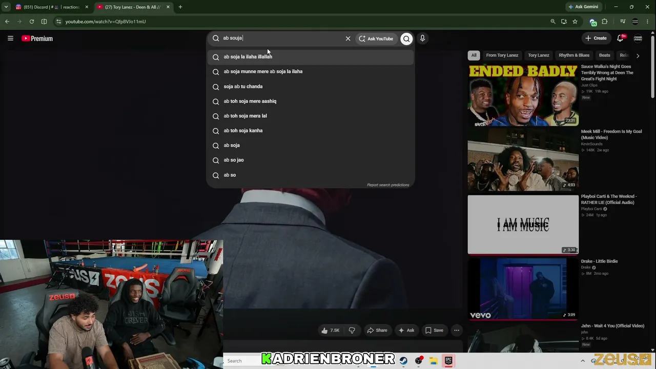656x369 pixels.
Task: Click the Ask button under the video
Action: (406, 331)
